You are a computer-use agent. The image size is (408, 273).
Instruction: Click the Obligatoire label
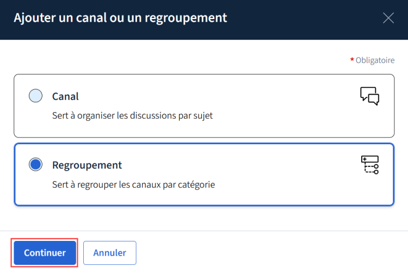tap(375, 60)
